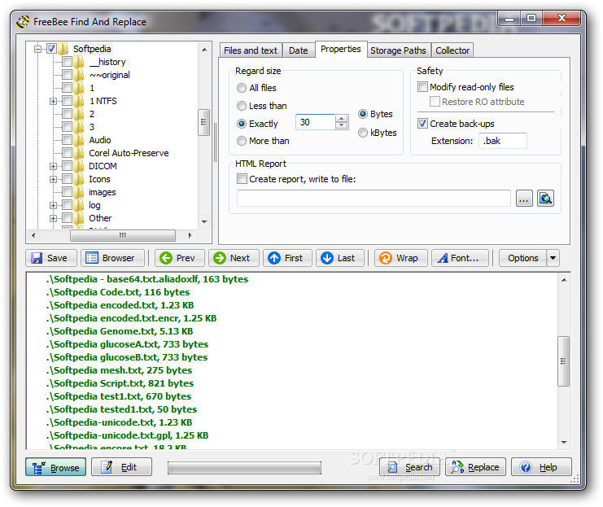603x507 pixels.
Task: Decrease the size value with spinner down
Action: click(x=341, y=125)
